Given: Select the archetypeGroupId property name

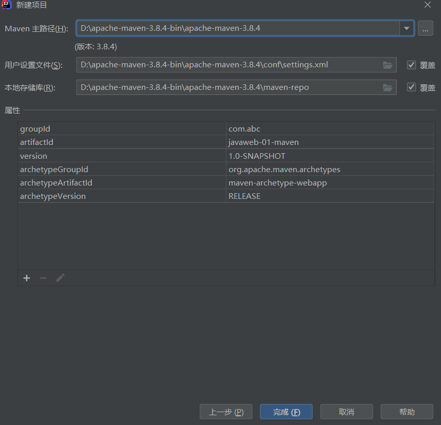Looking at the screenshot, I should 122,169.
